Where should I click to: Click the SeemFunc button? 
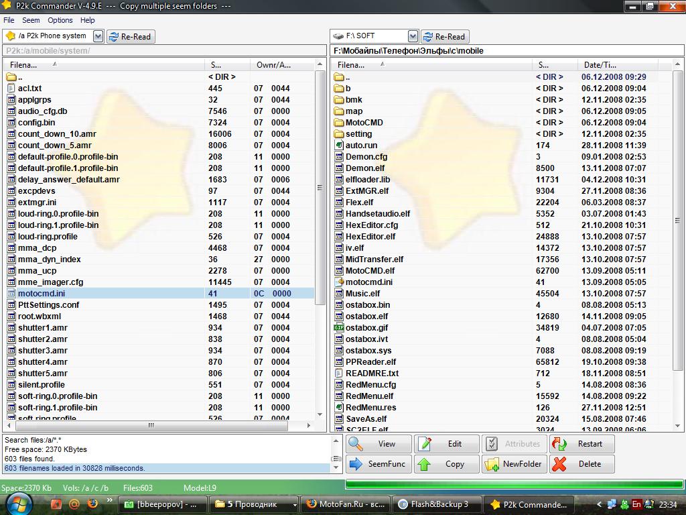point(379,464)
